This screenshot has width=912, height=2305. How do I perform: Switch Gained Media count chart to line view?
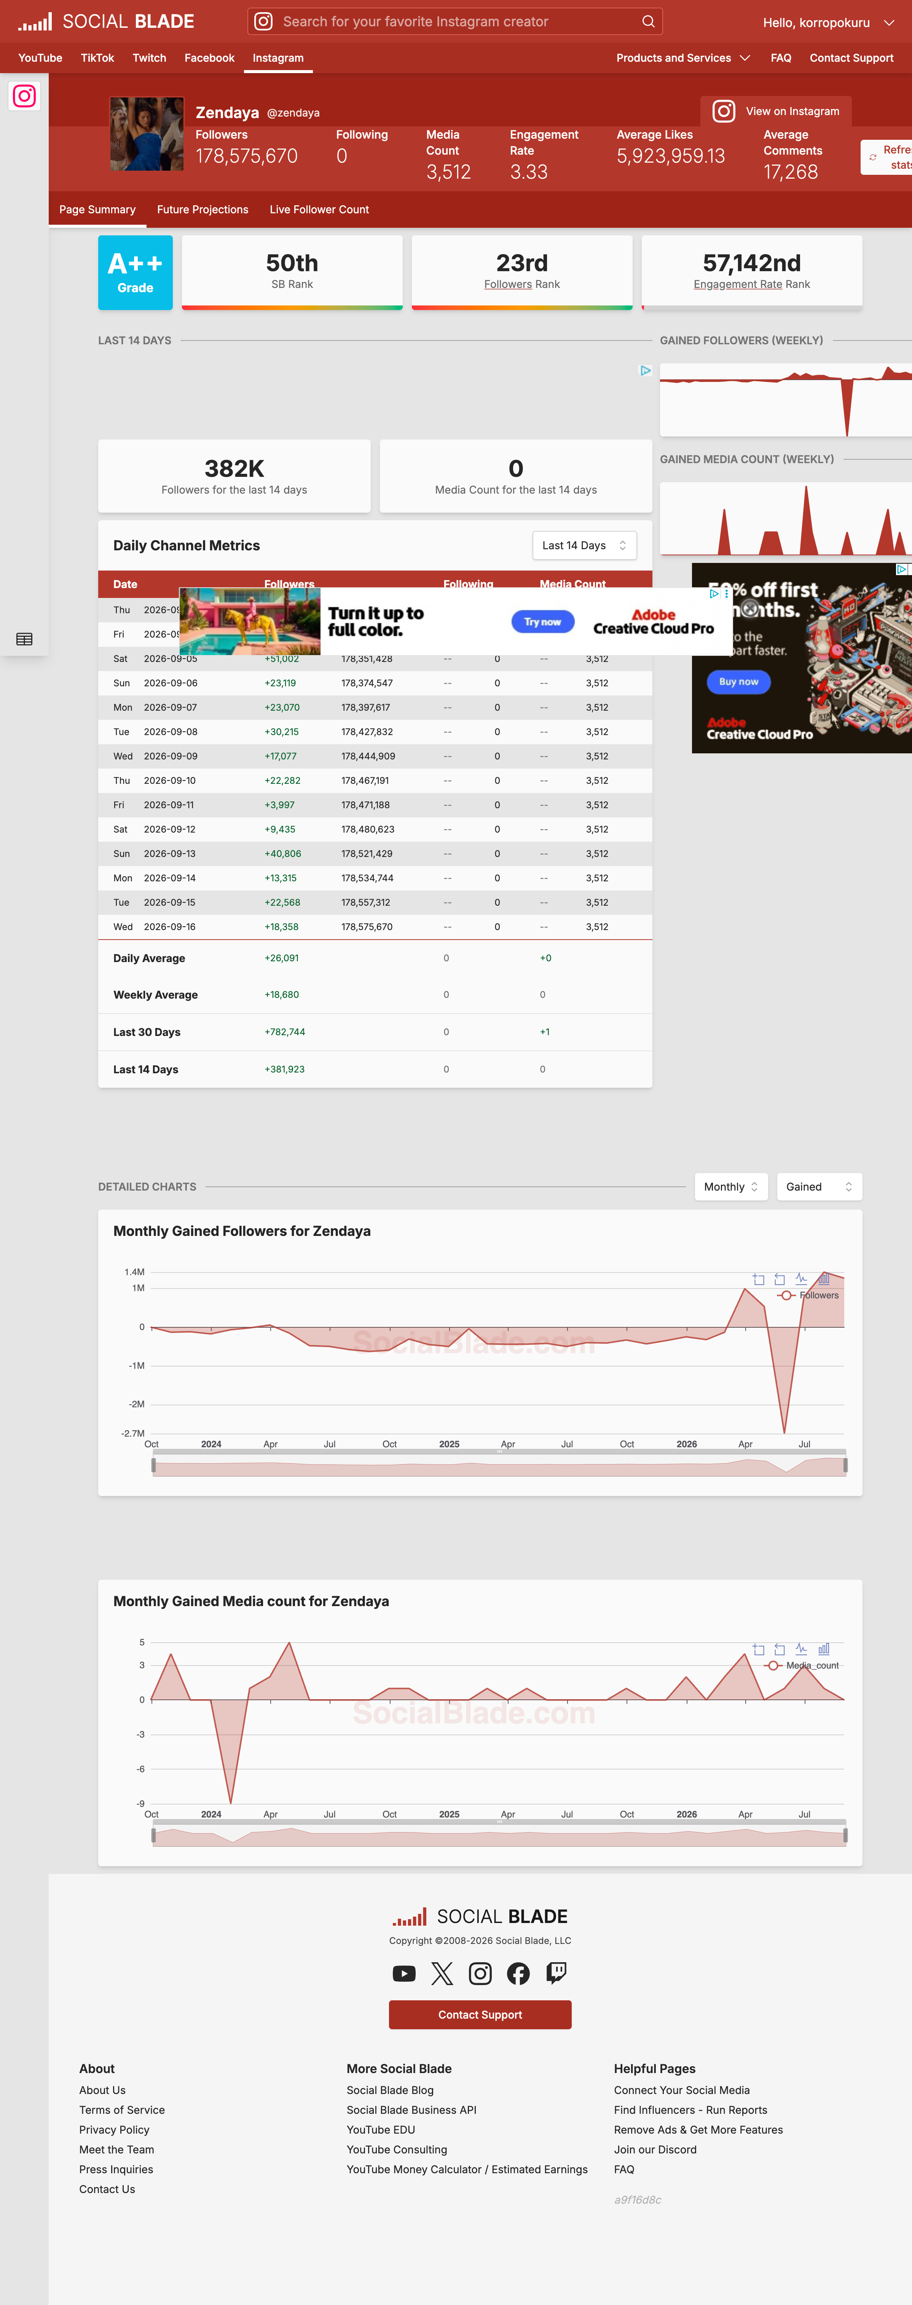801,1649
